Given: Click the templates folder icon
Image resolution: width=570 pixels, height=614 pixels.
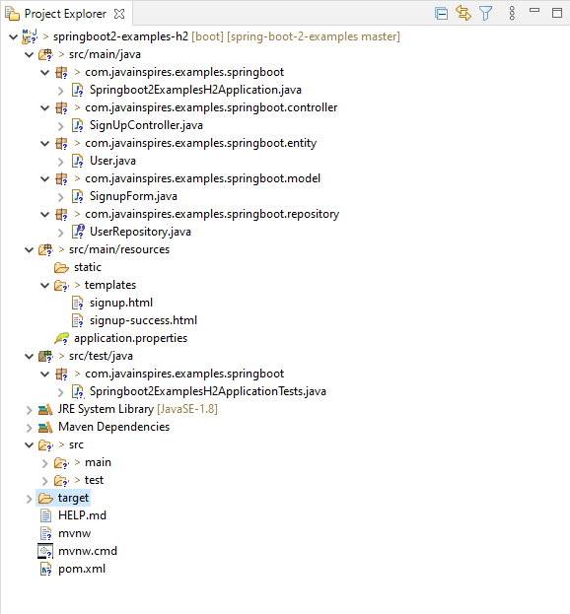Looking at the screenshot, I should (61, 286).
